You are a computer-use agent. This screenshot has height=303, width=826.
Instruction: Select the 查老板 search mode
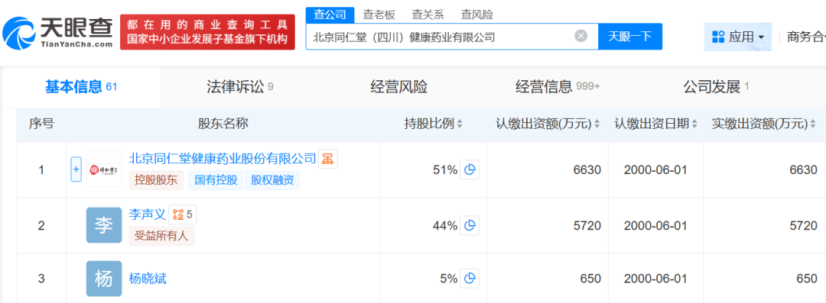point(379,15)
